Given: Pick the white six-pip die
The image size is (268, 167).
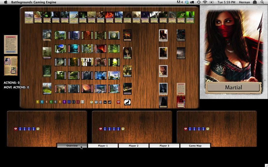Looking at the screenshot, I should click(x=82, y=102).
